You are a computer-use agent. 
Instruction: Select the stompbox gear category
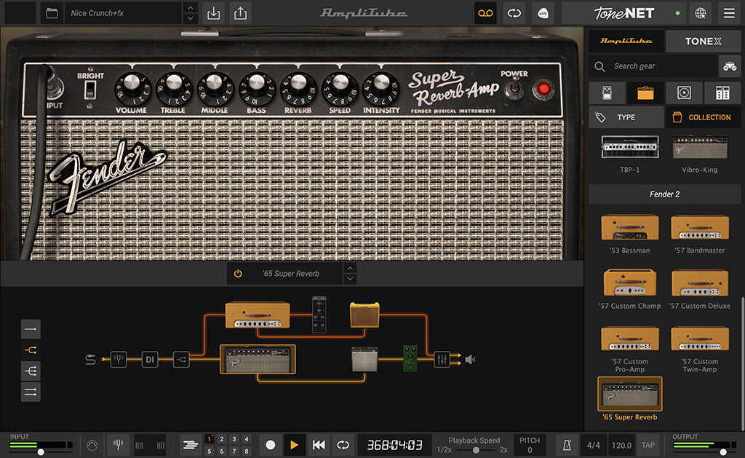point(607,92)
